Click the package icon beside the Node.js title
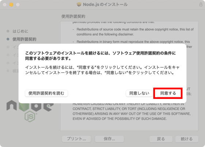The width and height of the screenshot is (205, 147). 79,4
